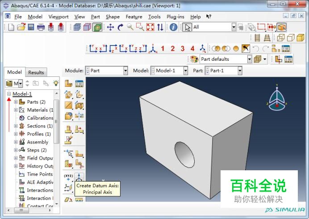Click the Create Datum Plane tool
Viewport: 309px width, 219px height.
(x=68, y=188)
